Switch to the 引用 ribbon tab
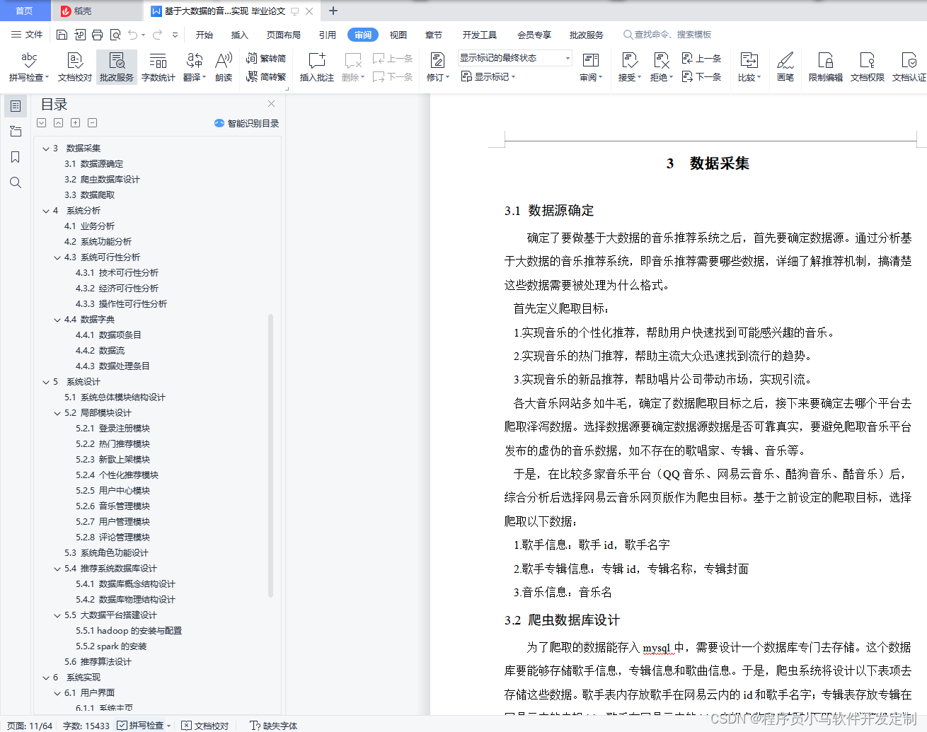Viewport: 927px width, 732px height. pos(328,35)
